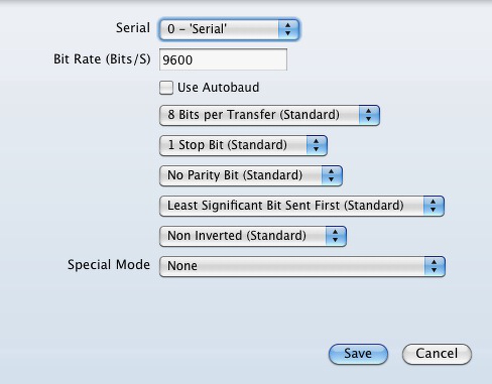
Task: Click the Use Autobaud label text
Action: tap(218, 88)
